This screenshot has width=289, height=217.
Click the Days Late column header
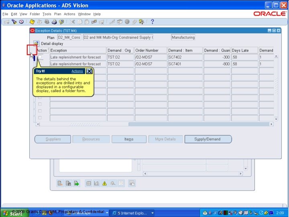[244, 50]
